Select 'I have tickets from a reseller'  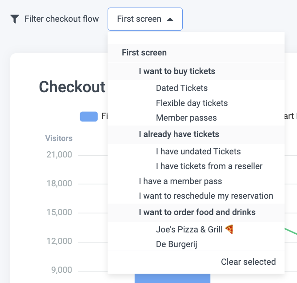coord(209,166)
